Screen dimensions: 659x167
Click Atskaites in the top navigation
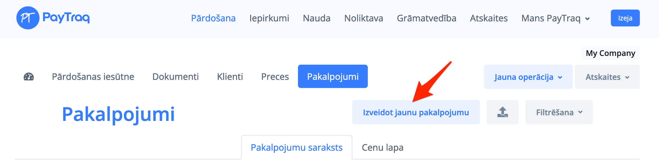pos(489,18)
